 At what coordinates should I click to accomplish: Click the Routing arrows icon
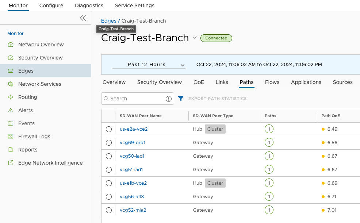(x=11, y=97)
